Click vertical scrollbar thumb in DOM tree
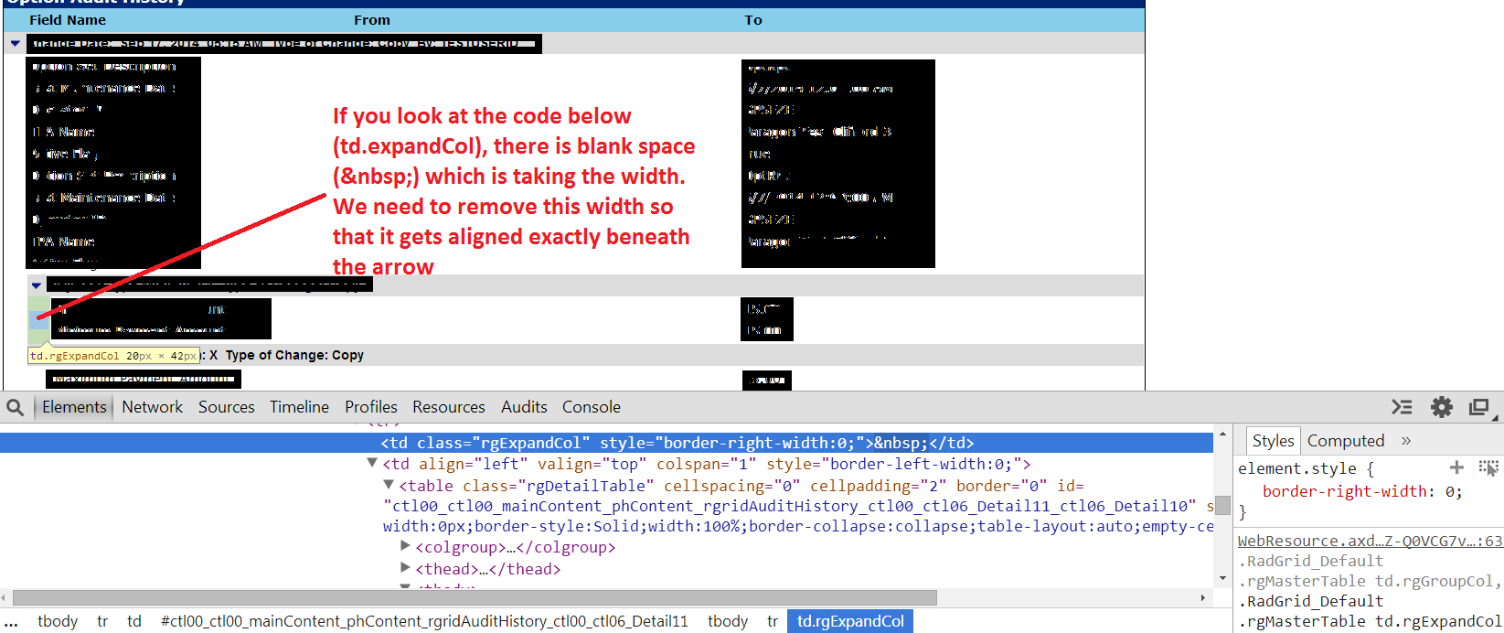Image resolution: width=1504 pixels, height=633 pixels. tap(1222, 506)
